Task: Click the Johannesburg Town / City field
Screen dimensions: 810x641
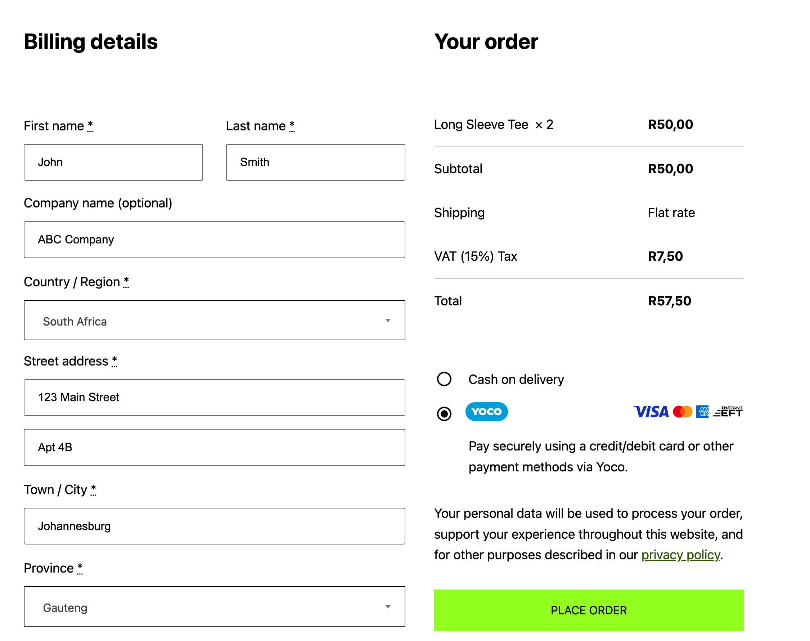Action: [214, 526]
